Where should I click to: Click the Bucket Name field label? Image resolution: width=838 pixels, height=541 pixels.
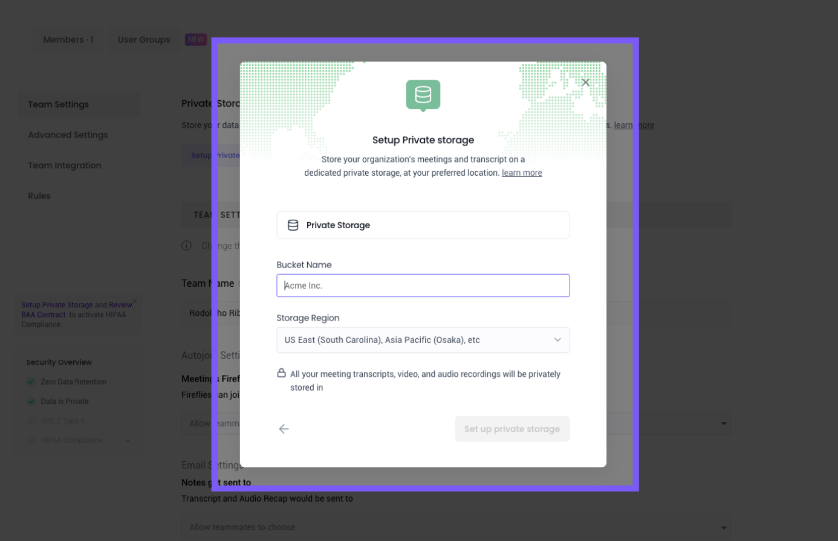(x=304, y=265)
